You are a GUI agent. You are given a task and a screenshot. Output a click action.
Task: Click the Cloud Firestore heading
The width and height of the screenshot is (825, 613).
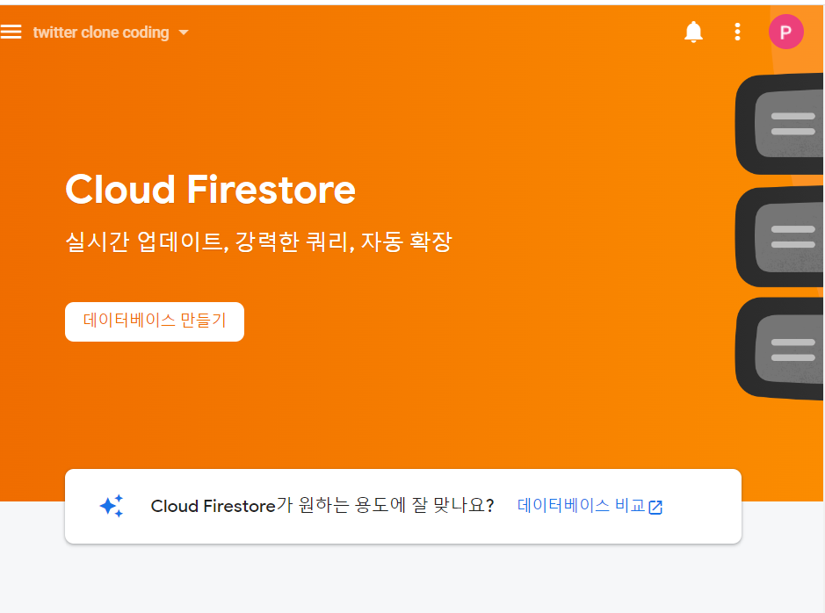[211, 190]
